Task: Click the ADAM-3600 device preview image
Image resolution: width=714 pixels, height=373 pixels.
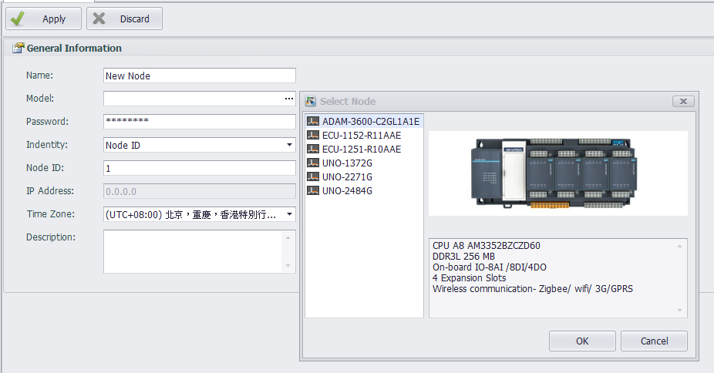Action: pyautogui.click(x=557, y=173)
